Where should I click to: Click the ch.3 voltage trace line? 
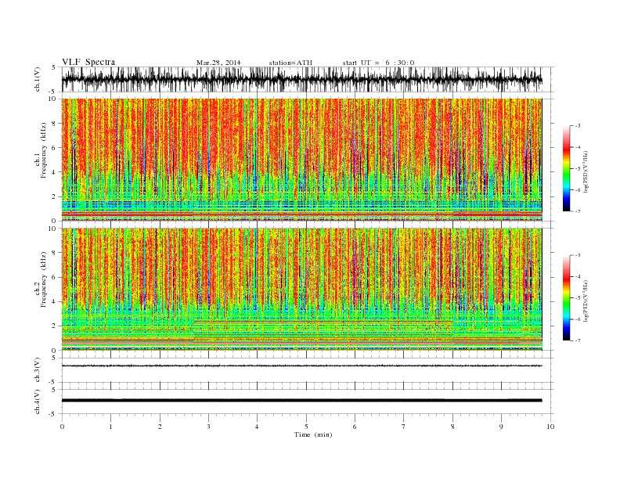pos(301,366)
